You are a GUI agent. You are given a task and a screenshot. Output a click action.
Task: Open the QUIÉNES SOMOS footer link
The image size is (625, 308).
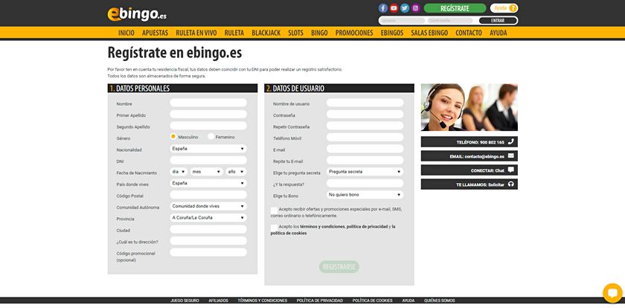click(439, 301)
